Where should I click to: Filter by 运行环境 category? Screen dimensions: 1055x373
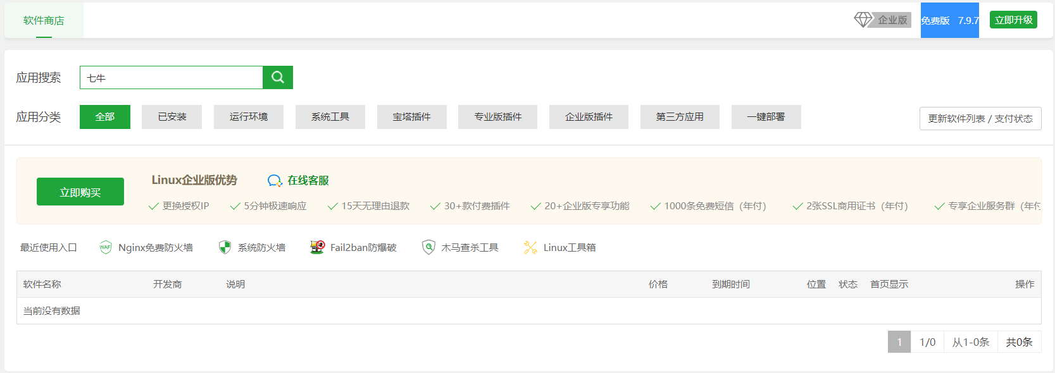248,117
